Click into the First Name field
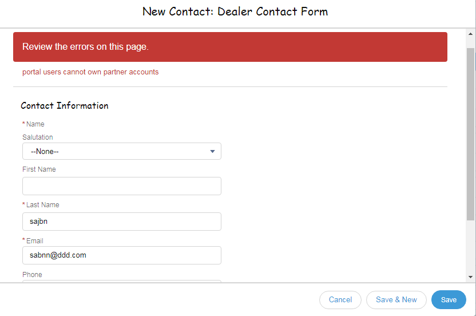This screenshot has width=476, height=316. point(121,186)
